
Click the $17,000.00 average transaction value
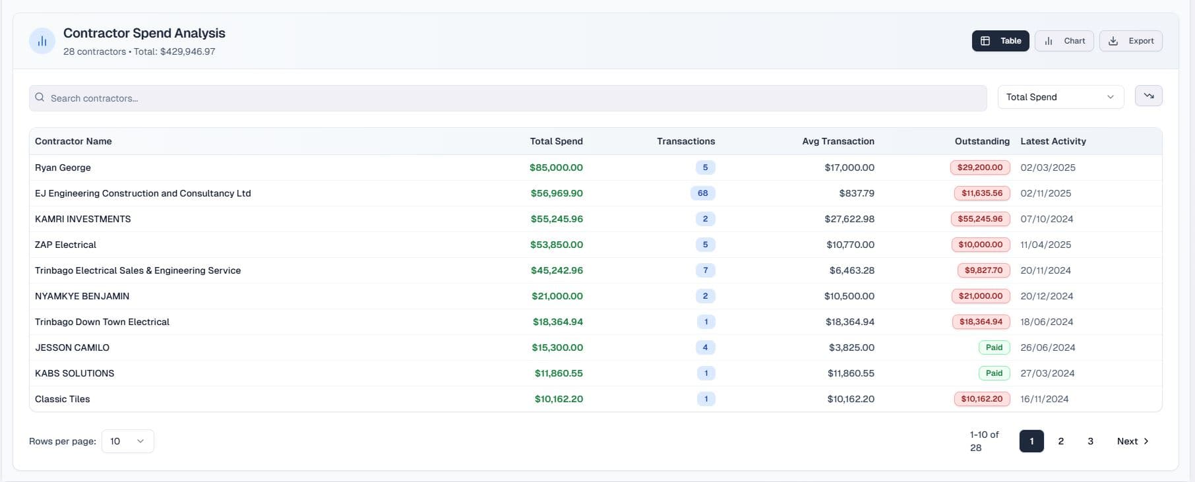coord(849,167)
